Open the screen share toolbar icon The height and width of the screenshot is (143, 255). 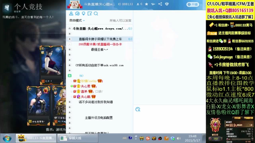[90, 13]
